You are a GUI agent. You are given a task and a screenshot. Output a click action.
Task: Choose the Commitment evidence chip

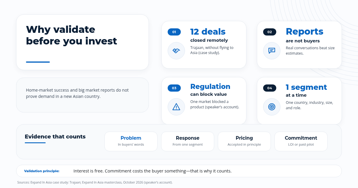301,141
